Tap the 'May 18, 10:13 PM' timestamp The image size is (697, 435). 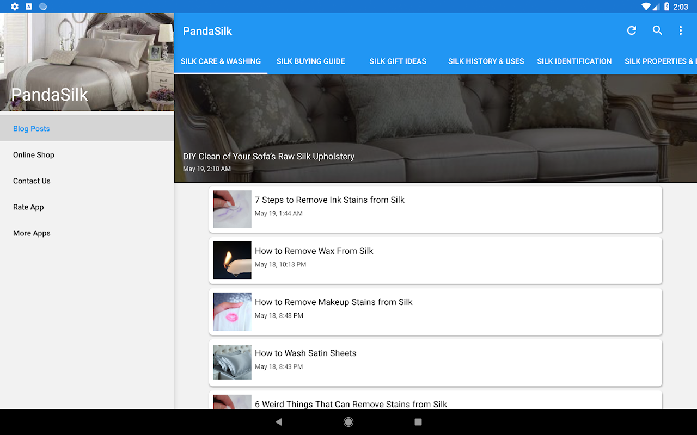280,264
